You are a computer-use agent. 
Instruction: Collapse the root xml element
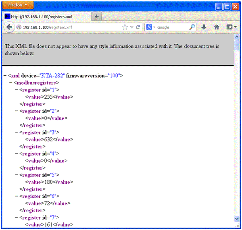tap(5, 76)
